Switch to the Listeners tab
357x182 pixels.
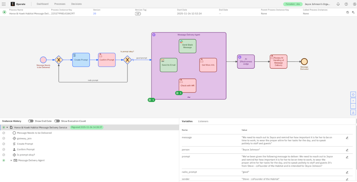pyautogui.click(x=203, y=121)
